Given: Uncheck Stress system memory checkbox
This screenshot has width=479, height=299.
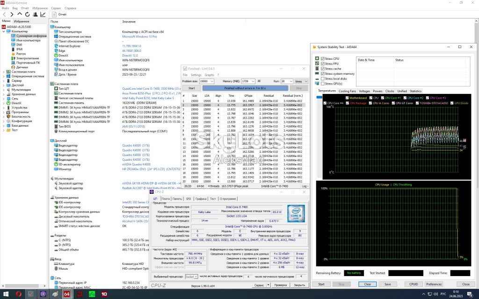Looking at the screenshot, I should [x=323, y=73].
